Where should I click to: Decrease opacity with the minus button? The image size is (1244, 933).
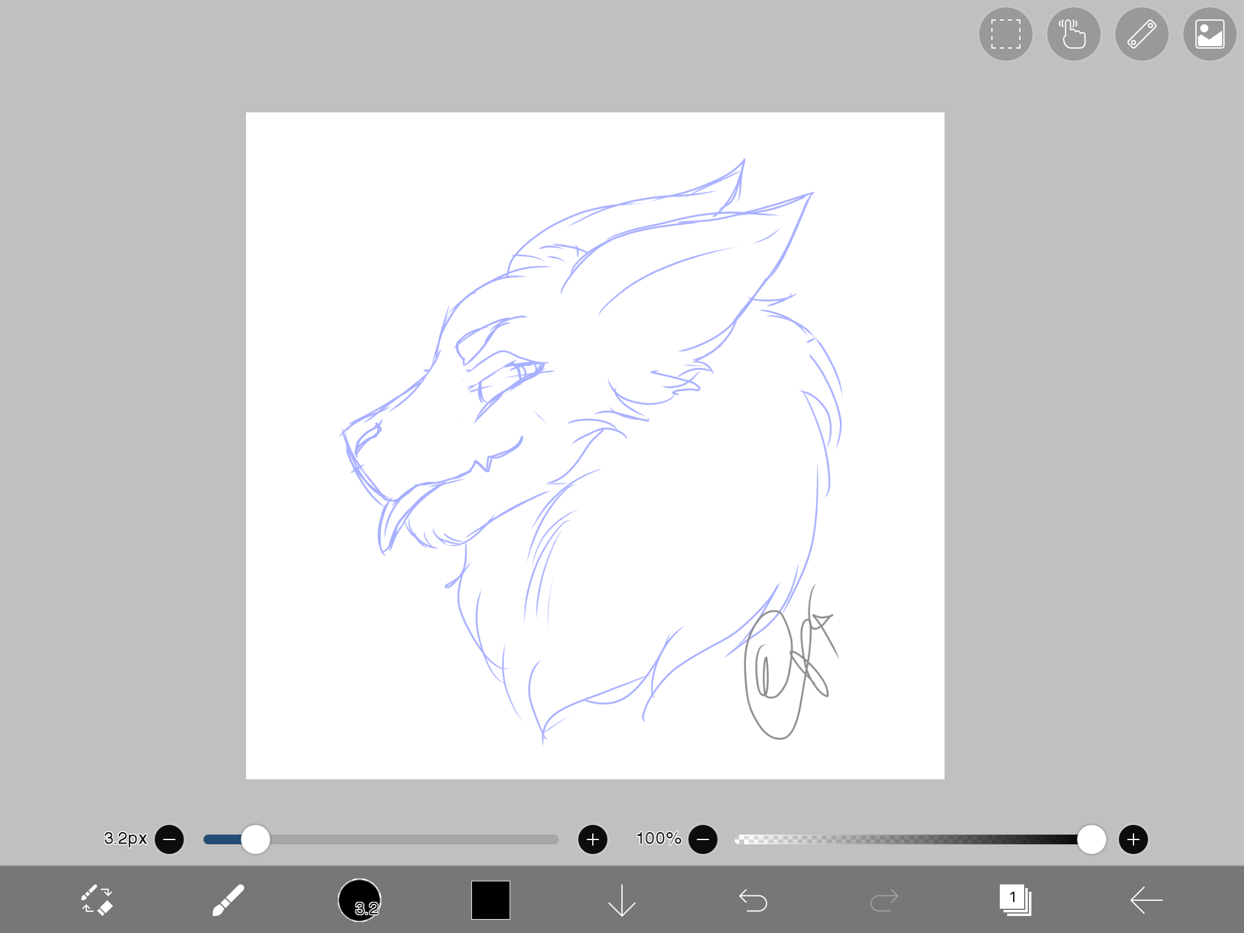point(703,839)
